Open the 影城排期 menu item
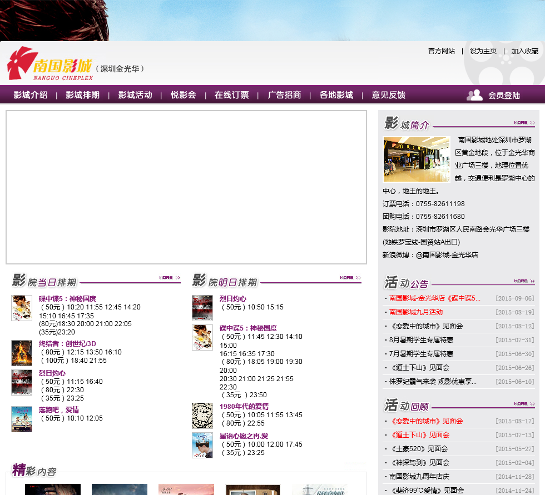 point(83,95)
